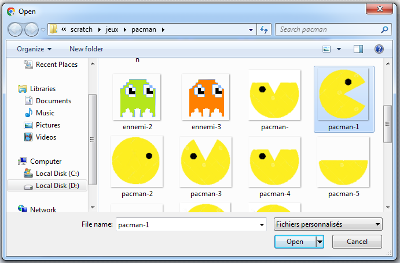Click the 'pacman-5' file name label

[x=344, y=194]
